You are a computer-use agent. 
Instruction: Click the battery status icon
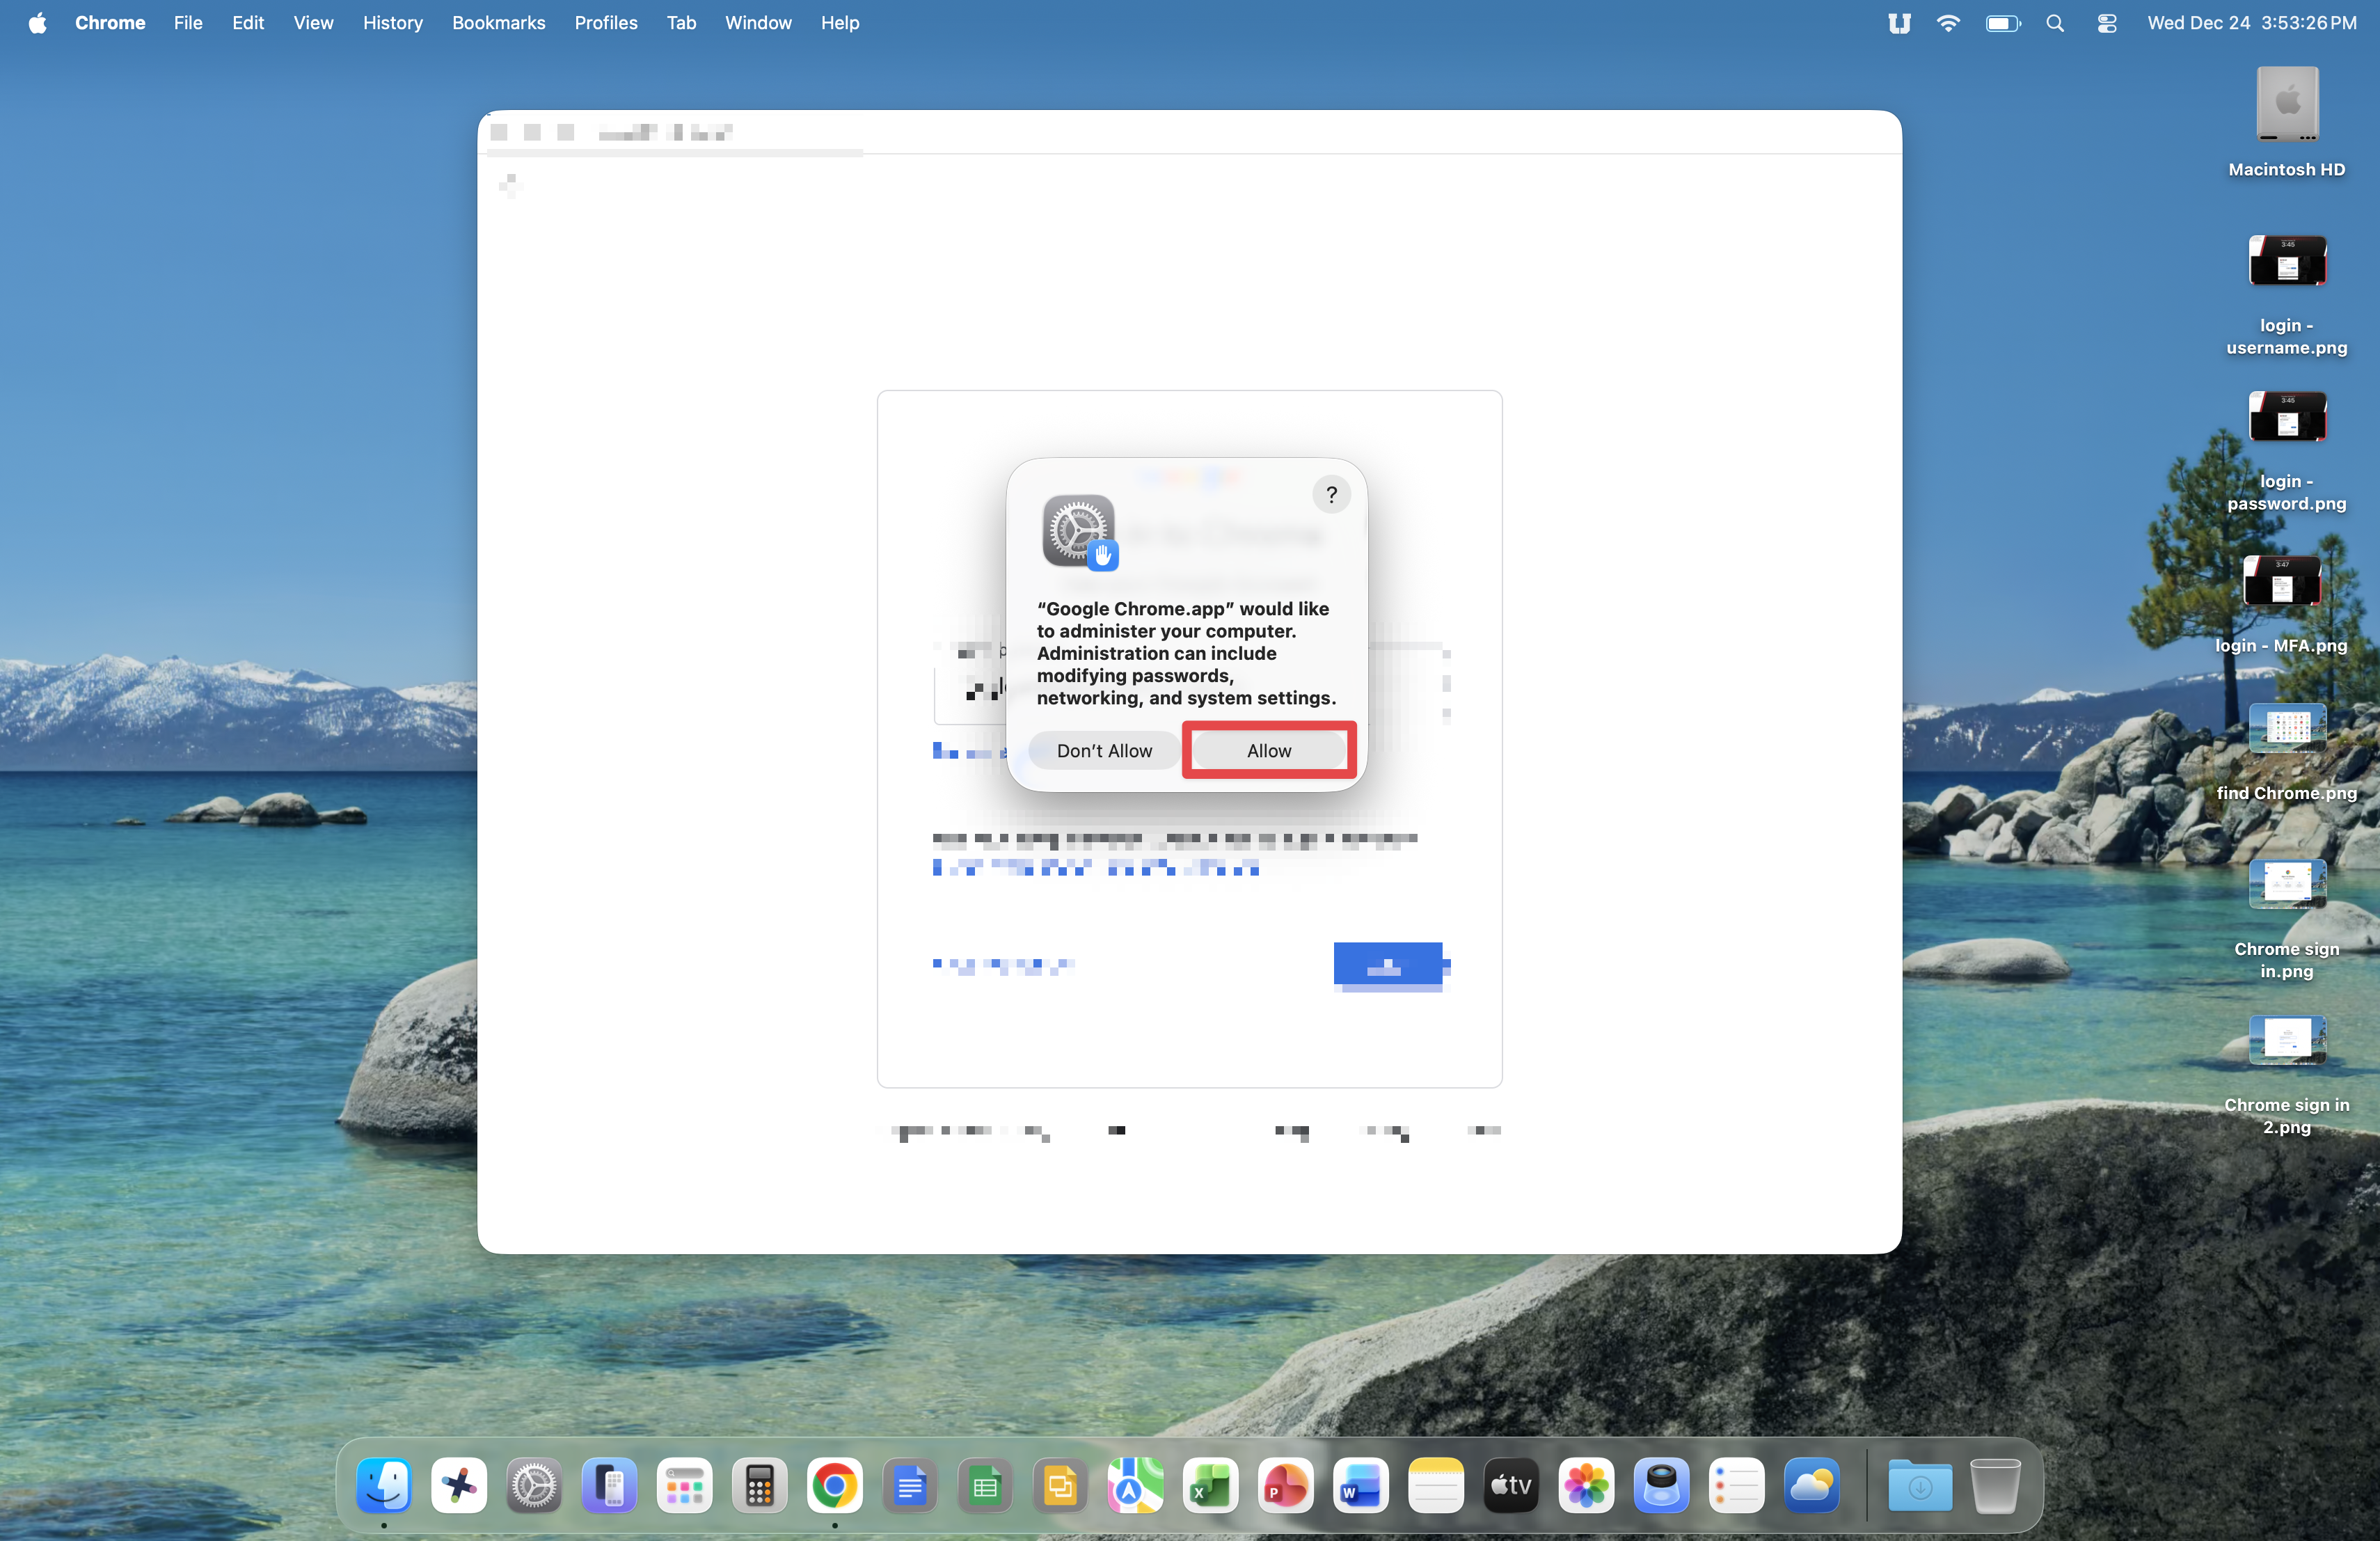coord(2002,22)
